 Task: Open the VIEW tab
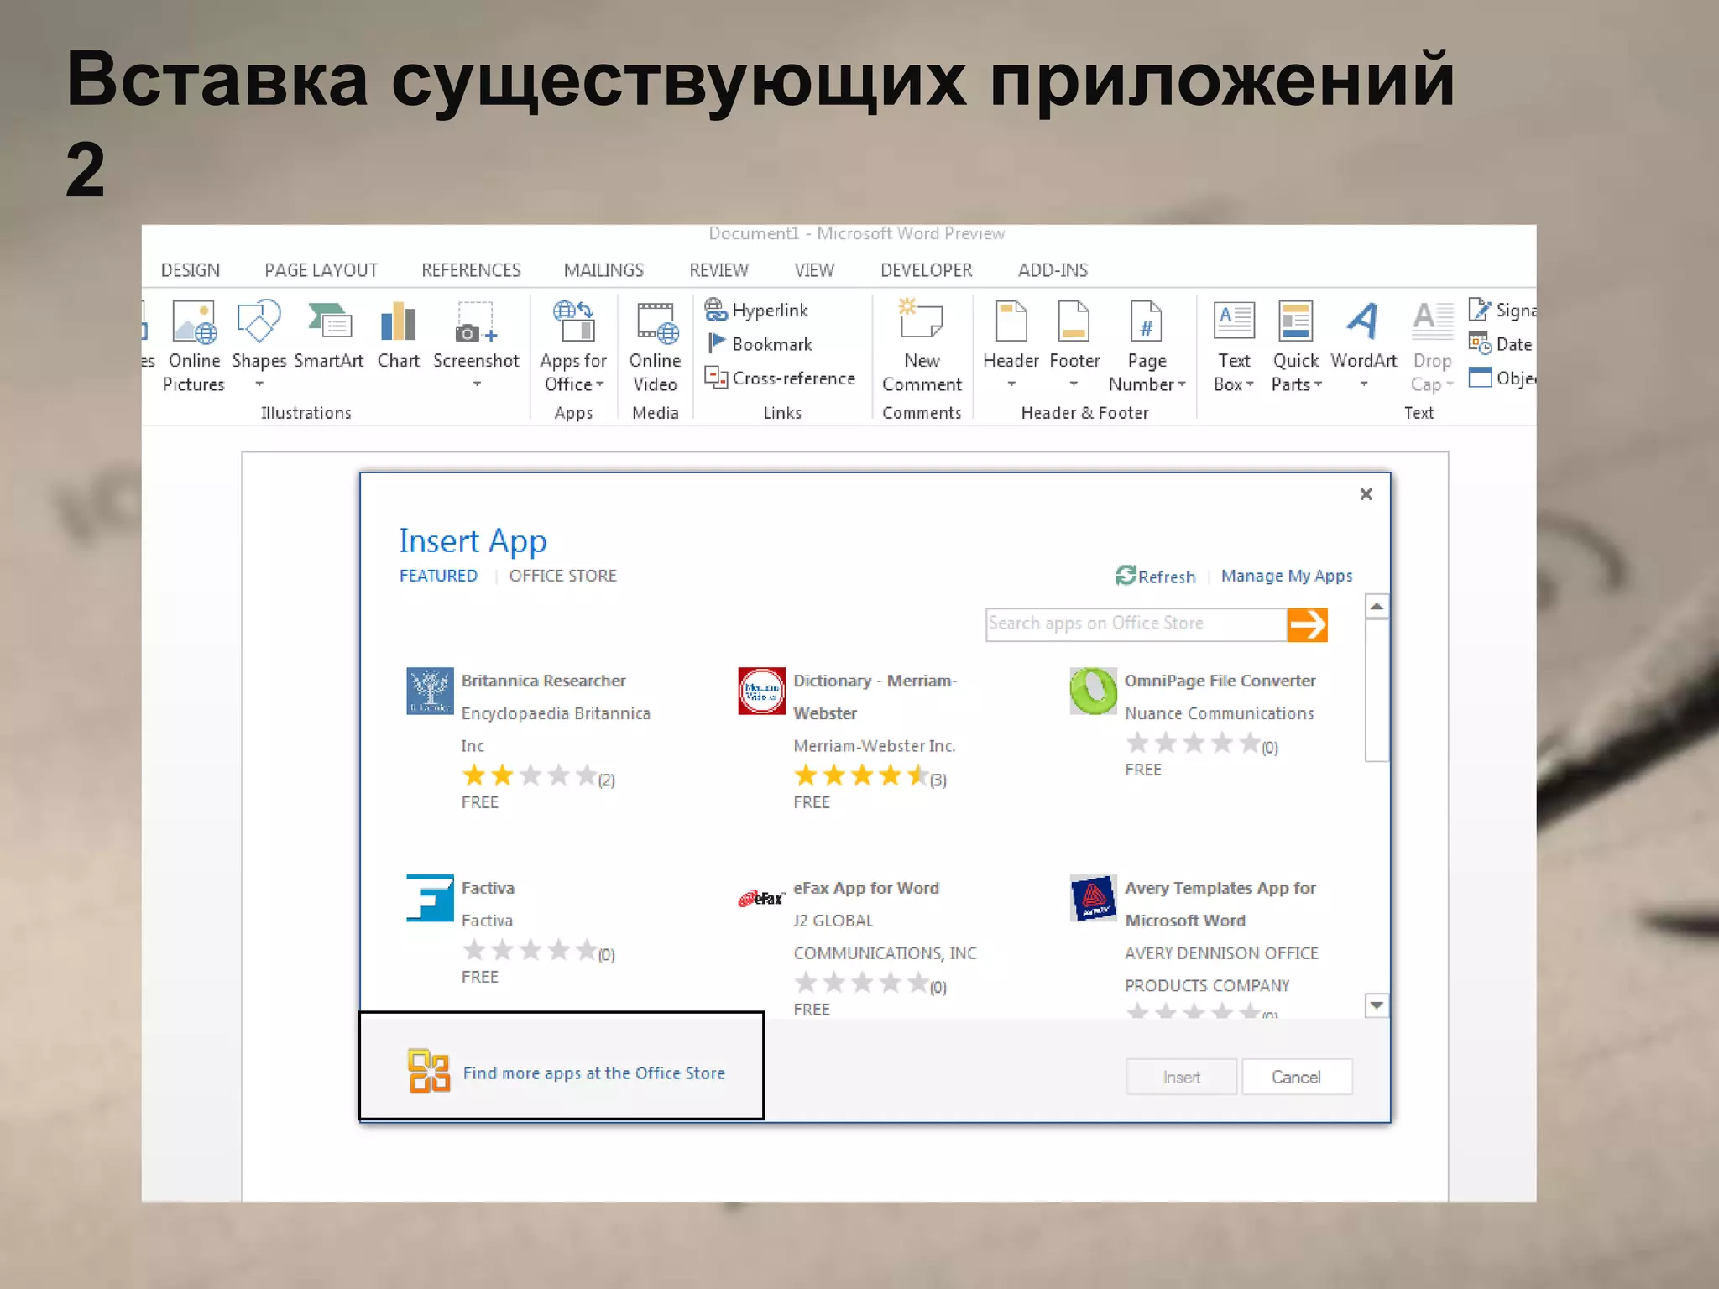[x=814, y=270]
